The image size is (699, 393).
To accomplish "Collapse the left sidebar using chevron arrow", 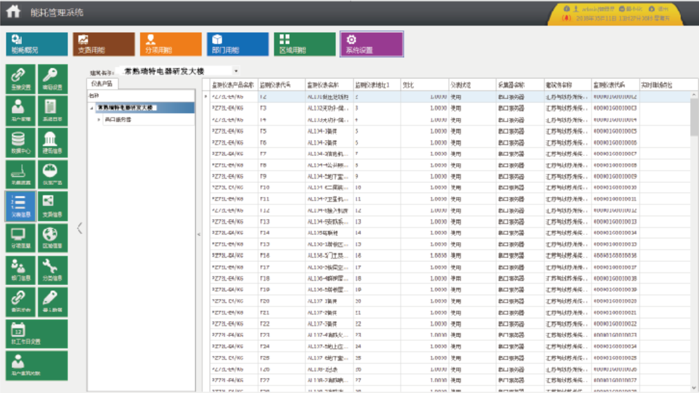I will point(79,228).
